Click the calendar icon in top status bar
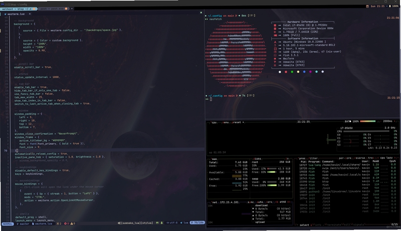This screenshot has width=401, height=231. [x=367, y=6]
